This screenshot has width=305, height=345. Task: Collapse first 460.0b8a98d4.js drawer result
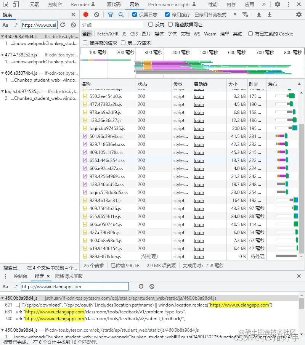pos(2,298)
